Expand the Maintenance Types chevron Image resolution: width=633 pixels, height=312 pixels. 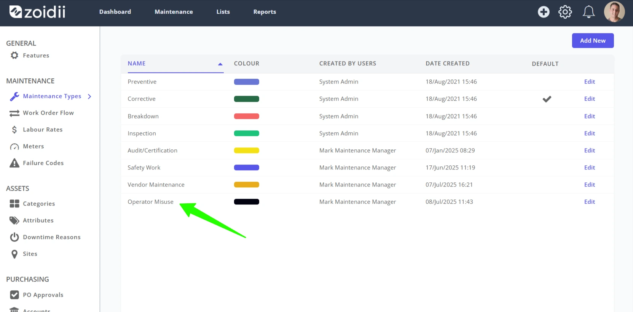pos(89,97)
